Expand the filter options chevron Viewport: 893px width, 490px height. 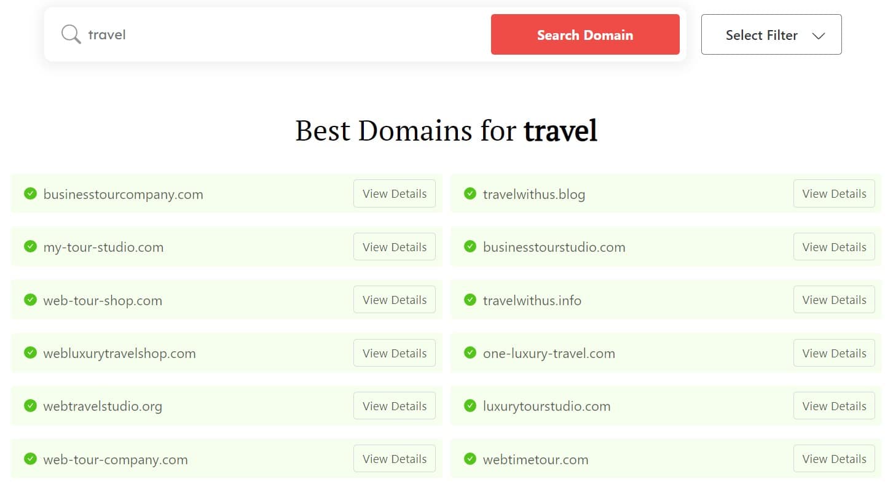(818, 36)
